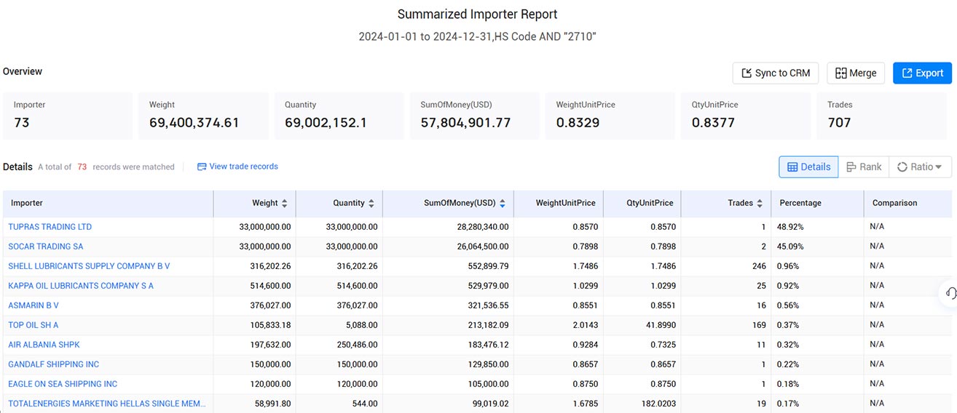This screenshot has height=413, width=957.
Task: Click the Quantity column sort icon
Action: coord(371,204)
